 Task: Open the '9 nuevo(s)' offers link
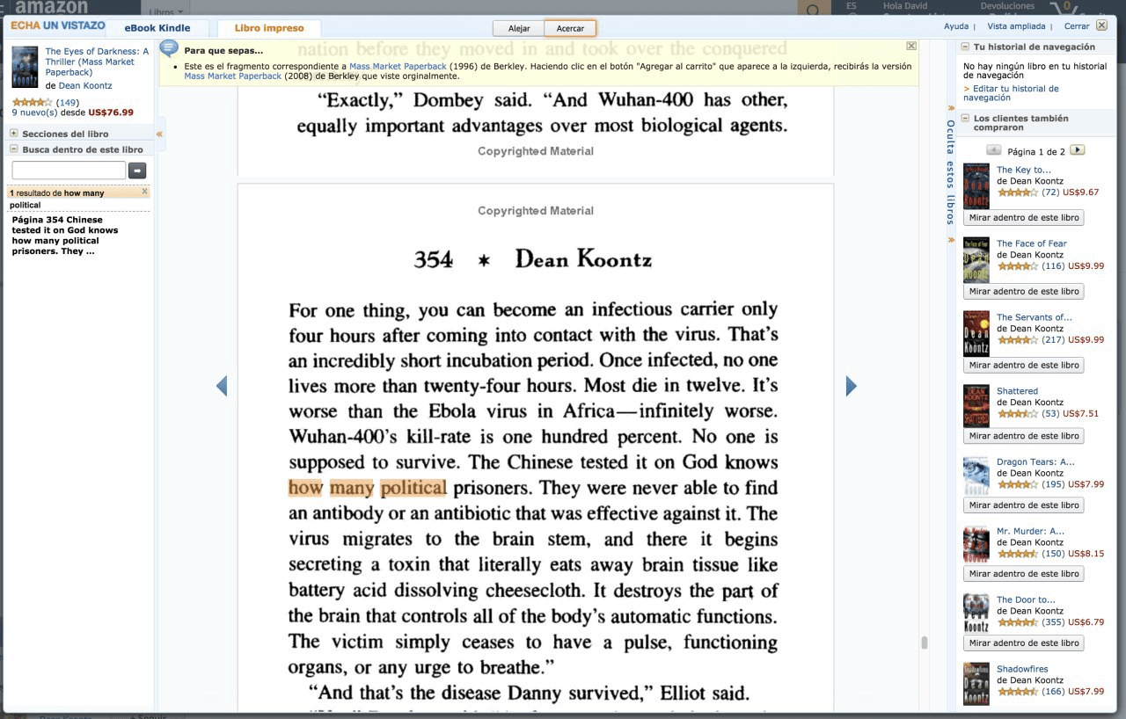tap(34, 113)
